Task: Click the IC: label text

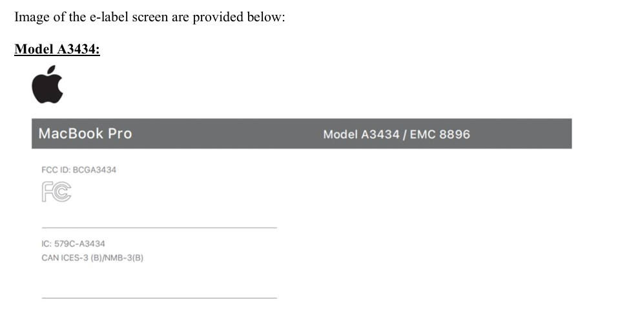Action: click(46, 244)
